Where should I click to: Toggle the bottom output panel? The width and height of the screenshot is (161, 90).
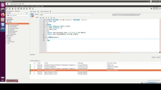157,9
